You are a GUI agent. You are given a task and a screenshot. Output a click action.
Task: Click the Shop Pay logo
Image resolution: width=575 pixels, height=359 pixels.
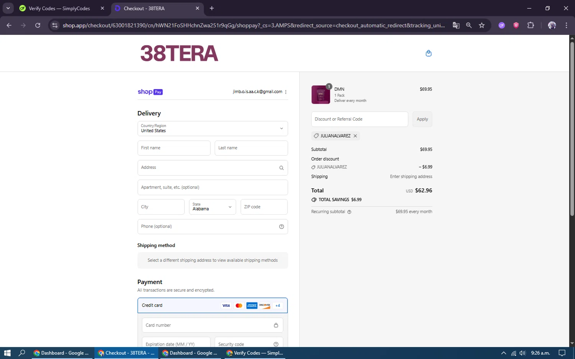[150, 92]
